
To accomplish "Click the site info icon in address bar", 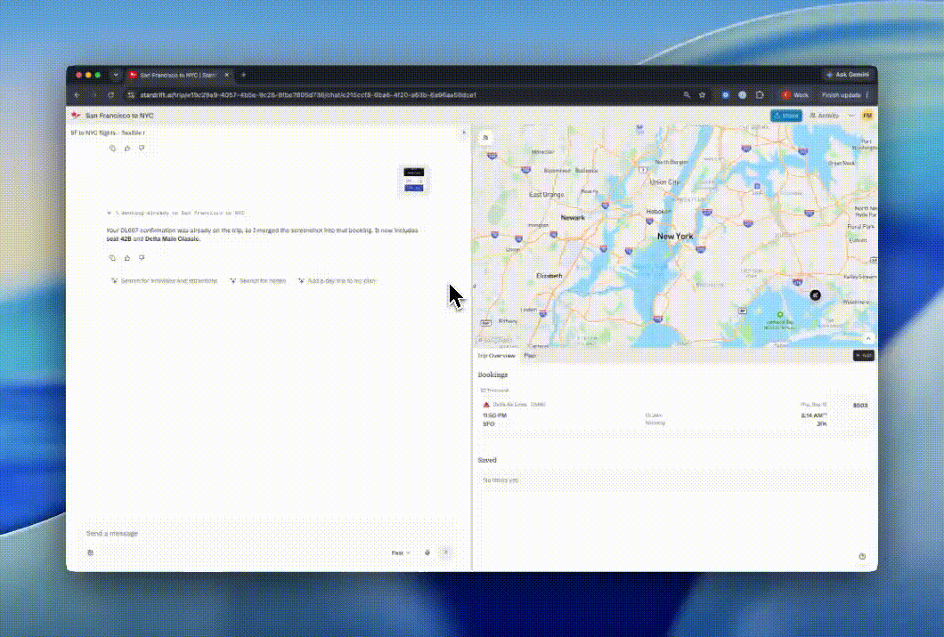I will coord(131,95).
